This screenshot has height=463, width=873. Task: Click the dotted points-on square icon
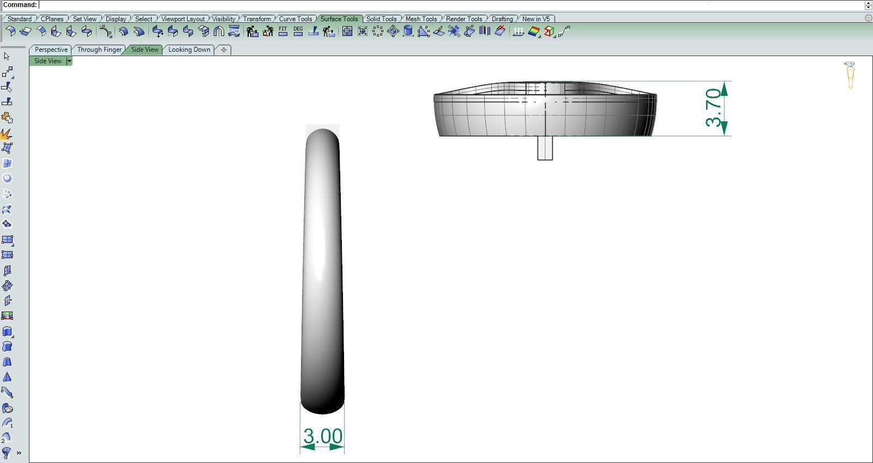tap(377, 32)
